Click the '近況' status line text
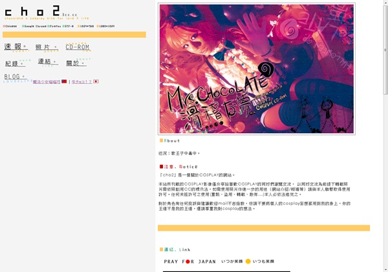The width and height of the screenshot is (388, 272). pyautogui.click(x=179, y=153)
